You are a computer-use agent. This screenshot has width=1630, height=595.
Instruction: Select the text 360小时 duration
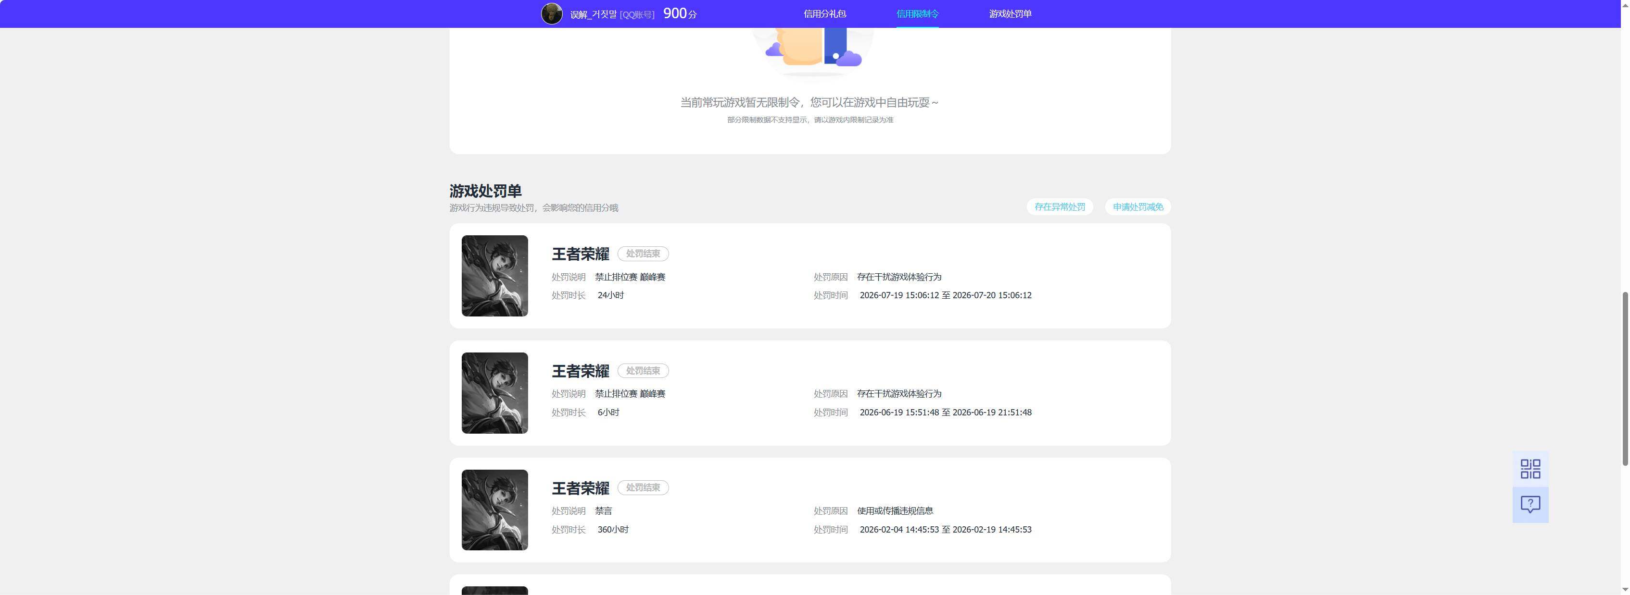613,529
